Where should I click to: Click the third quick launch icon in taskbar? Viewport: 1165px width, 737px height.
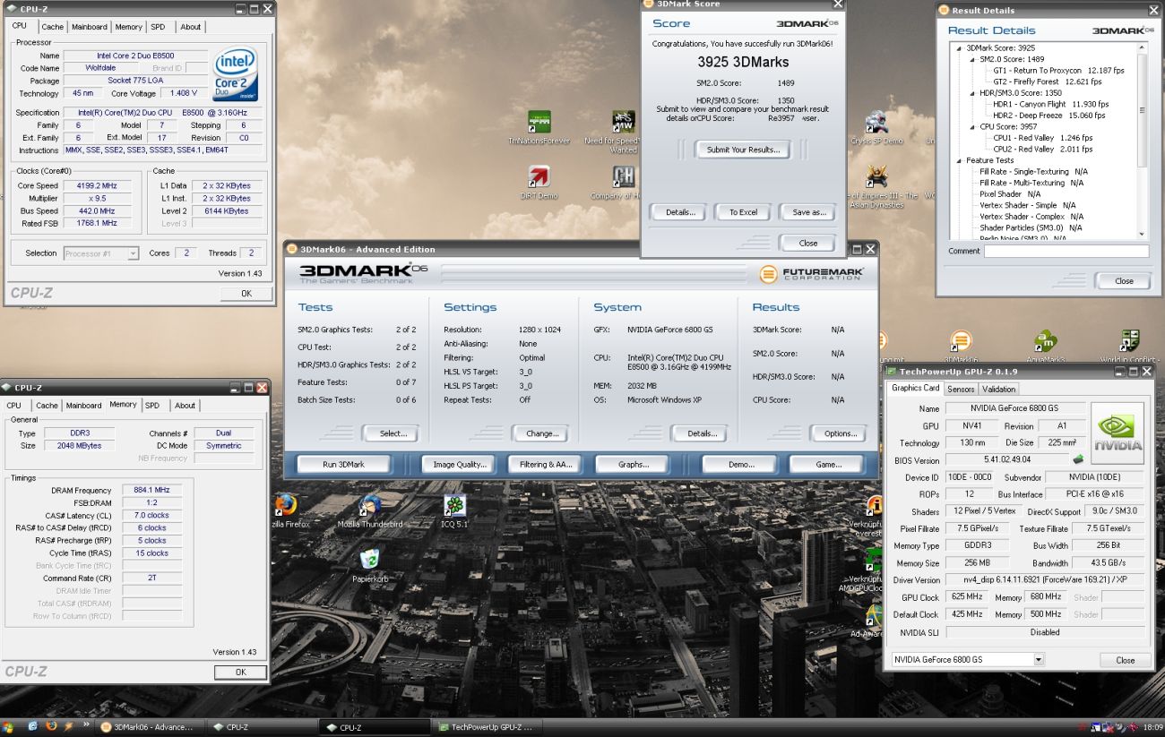point(68,727)
